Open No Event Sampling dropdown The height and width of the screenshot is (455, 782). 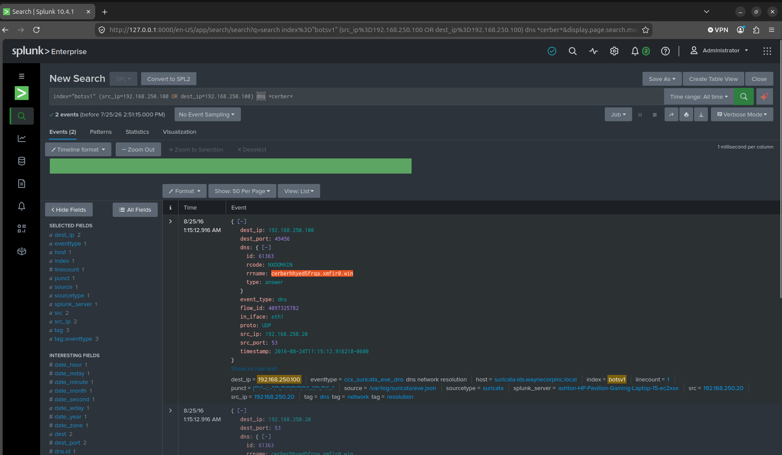[x=207, y=114]
